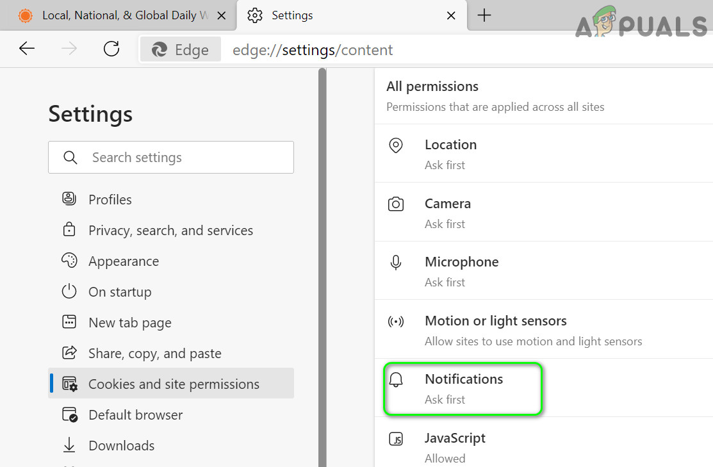Click the Notifications bell icon
The height and width of the screenshot is (467, 713).
[396, 381]
